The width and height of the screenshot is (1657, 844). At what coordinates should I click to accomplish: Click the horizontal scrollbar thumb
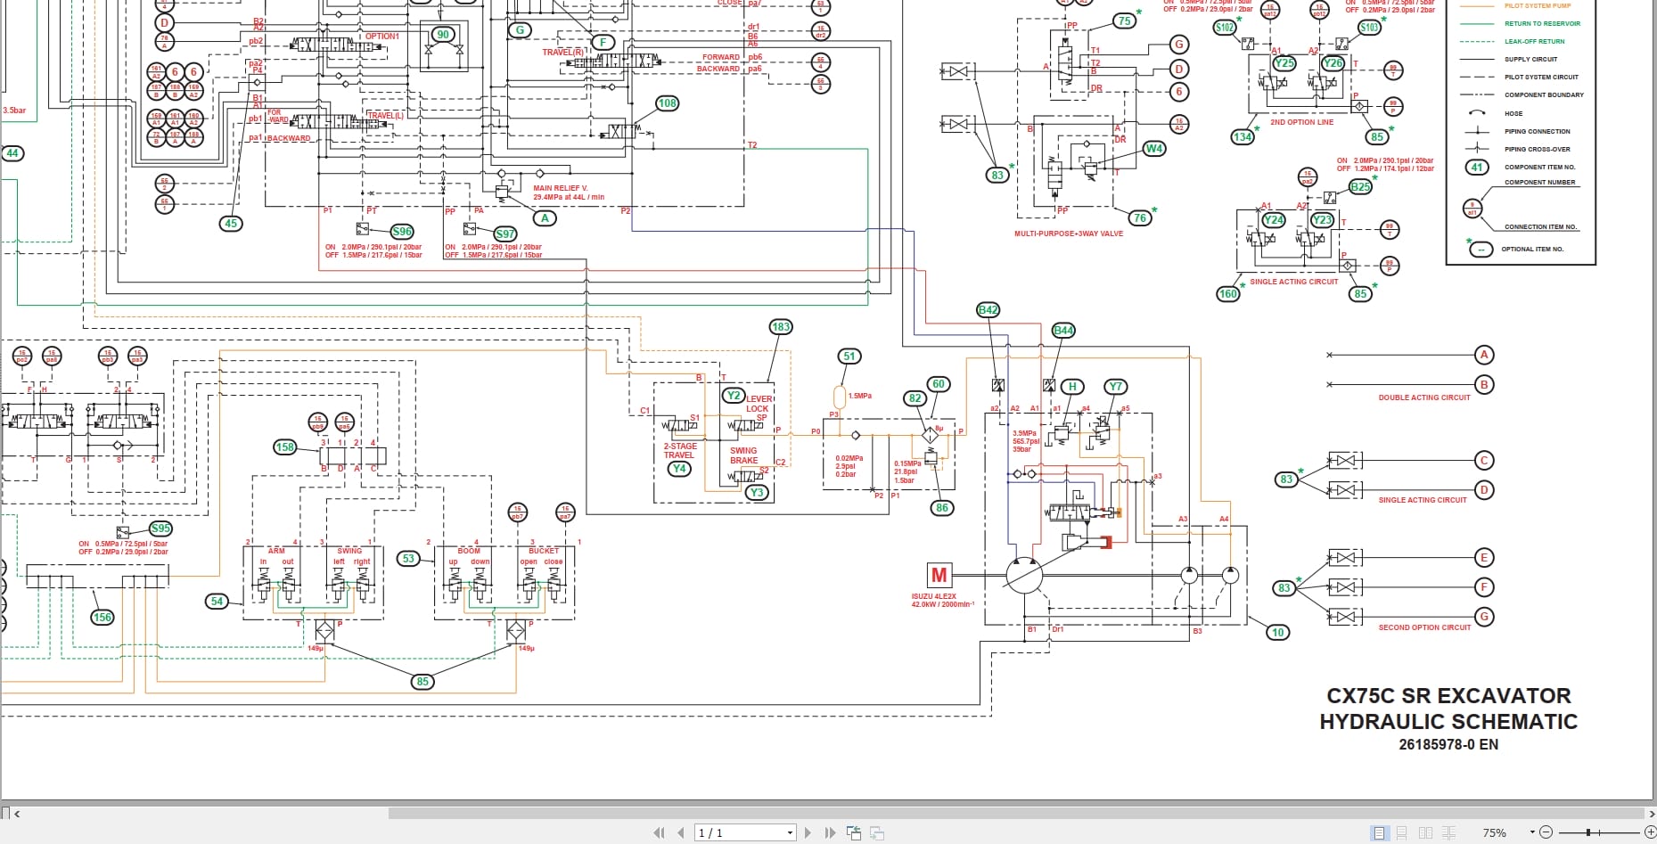coord(1015,813)
